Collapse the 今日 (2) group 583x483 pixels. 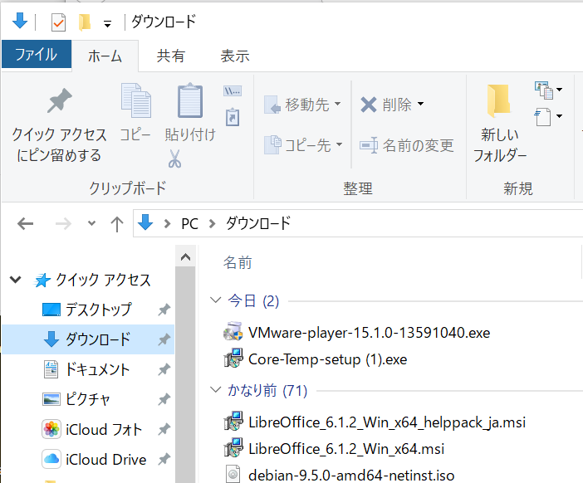tap(216, 300)
